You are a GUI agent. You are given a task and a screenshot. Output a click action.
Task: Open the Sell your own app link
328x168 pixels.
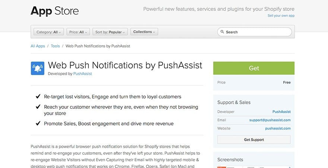click(281, 16)
